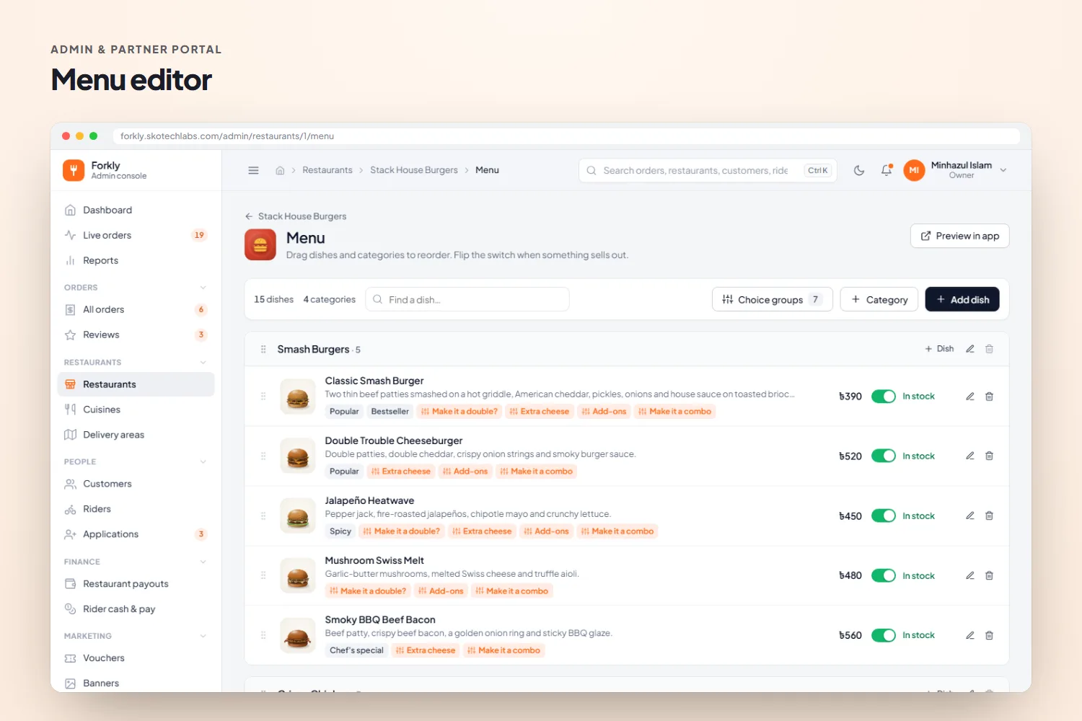Click the Mushroom Swiss Melt drag handle
The image size is (1082, 721).
click(263, 575)
